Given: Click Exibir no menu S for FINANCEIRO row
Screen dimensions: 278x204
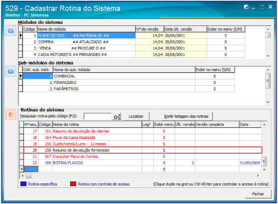Looking at the screenshot, I should (215, 83).
